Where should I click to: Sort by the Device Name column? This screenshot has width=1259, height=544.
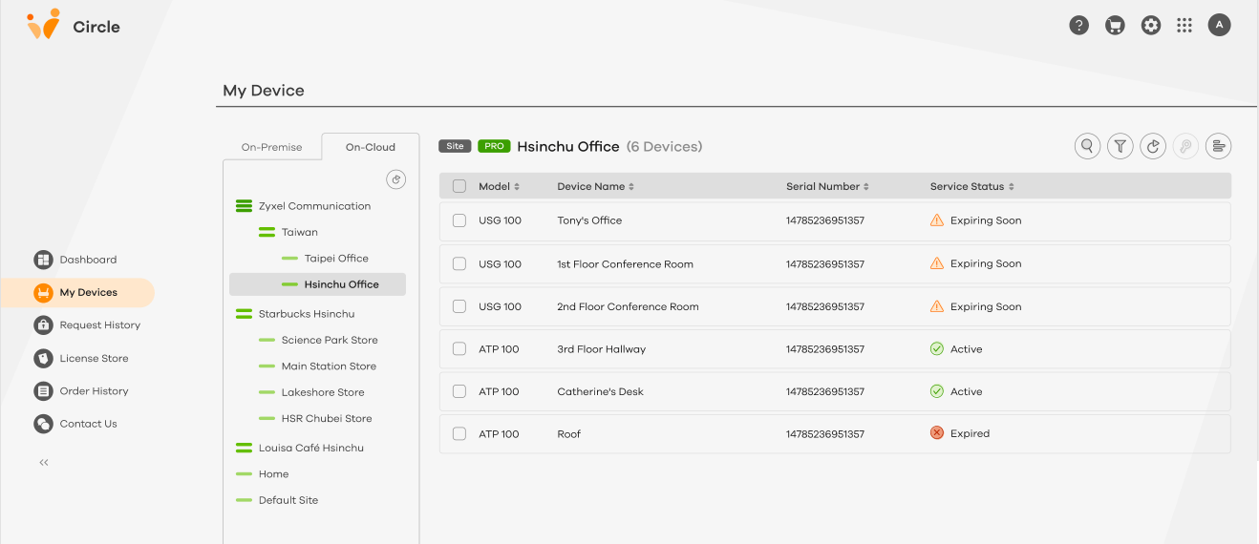click(596, 186)
